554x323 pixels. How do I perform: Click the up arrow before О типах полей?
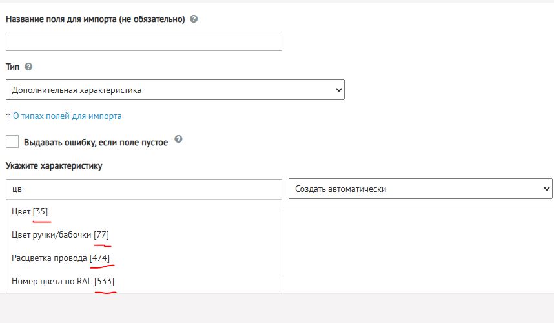pos(8,116)
